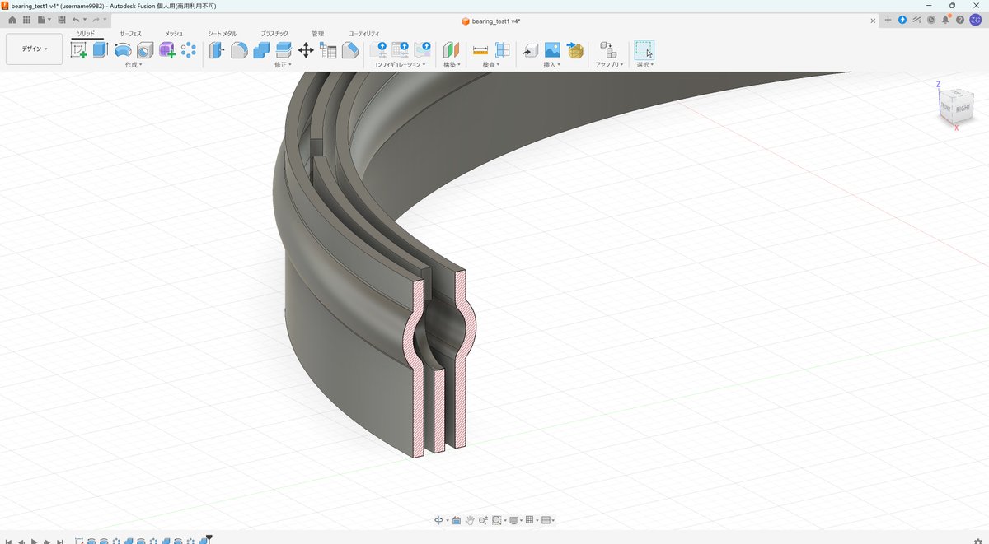Viewport: 989px width, 544px height.
Task: Open the Zoom Window/Fit dropdown
Action: (x=499, y=520)
